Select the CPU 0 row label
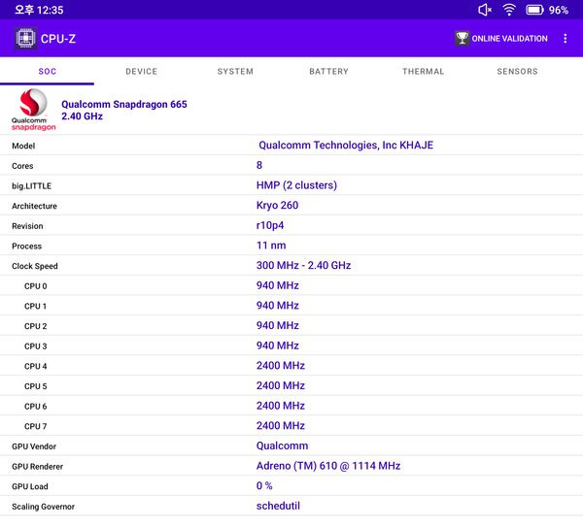Screen dimensions: 583x528 point(36,286)
